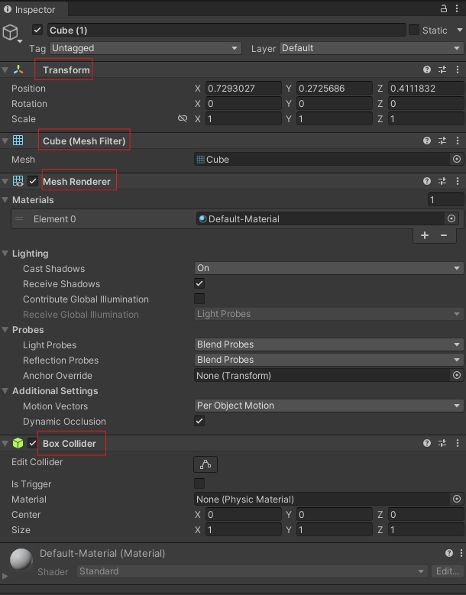The height and width of the screenshot is (595, 466).
Task: Open the Motion Vectors dropdown
Action: 329,406
